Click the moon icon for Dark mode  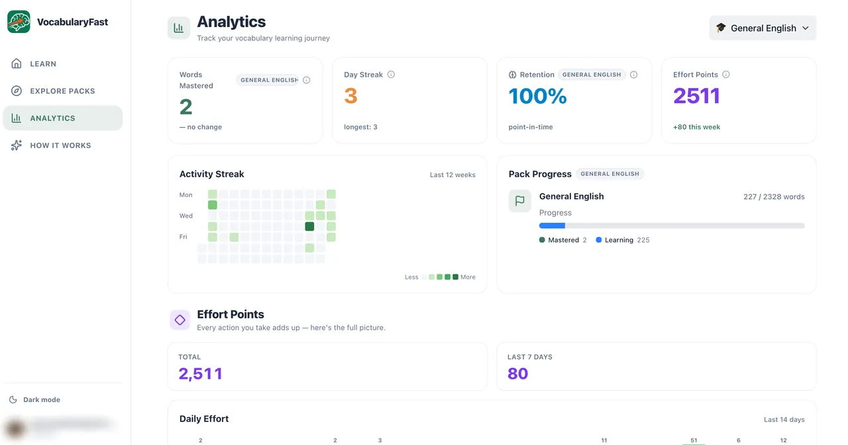pos(13,400)
